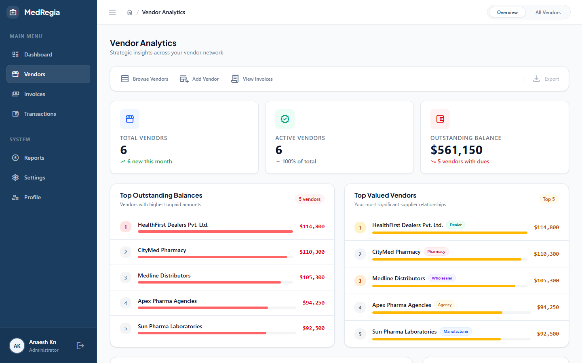Click the Pharmacy tag next to CityMed

tap(436, 252)
